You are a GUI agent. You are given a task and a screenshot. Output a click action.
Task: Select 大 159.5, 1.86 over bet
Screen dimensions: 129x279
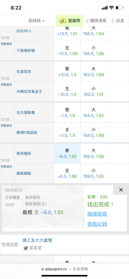click(x=94, y=153)
